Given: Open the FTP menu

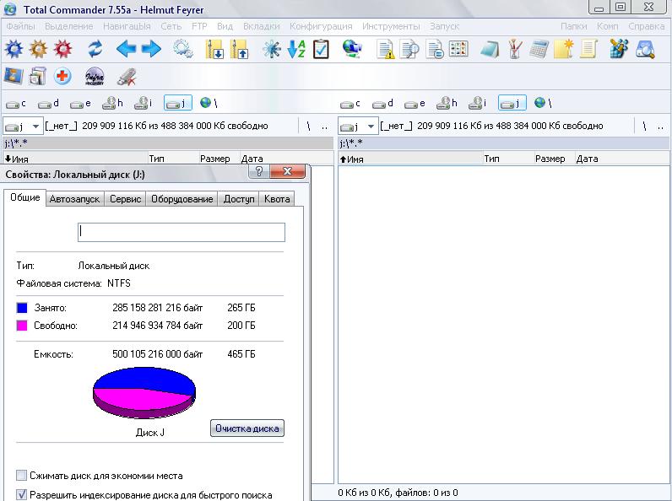Looking at the screenshot, I should (199, 26).
